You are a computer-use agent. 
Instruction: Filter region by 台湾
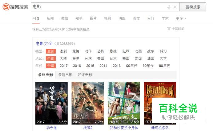pyautogui.click(x=88, y=58)
